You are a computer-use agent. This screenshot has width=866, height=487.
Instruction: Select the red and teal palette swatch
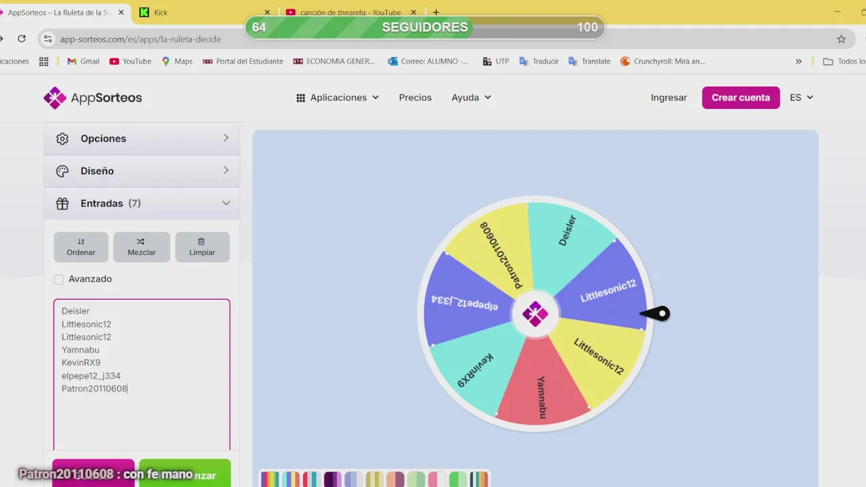coord(312,480)
